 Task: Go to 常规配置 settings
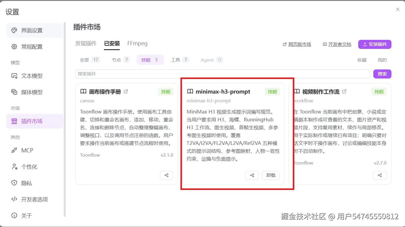click(34, 47)
